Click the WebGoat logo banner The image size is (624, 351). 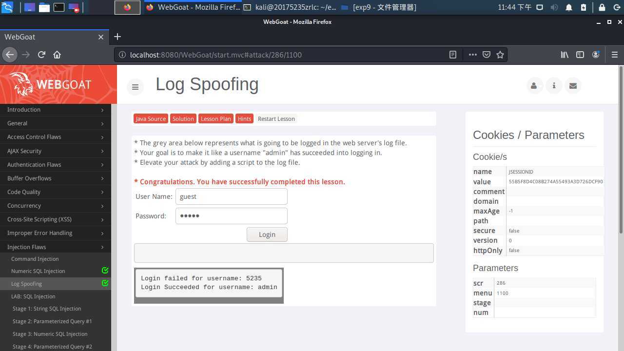pyautogui.click(x=58, y=84)
